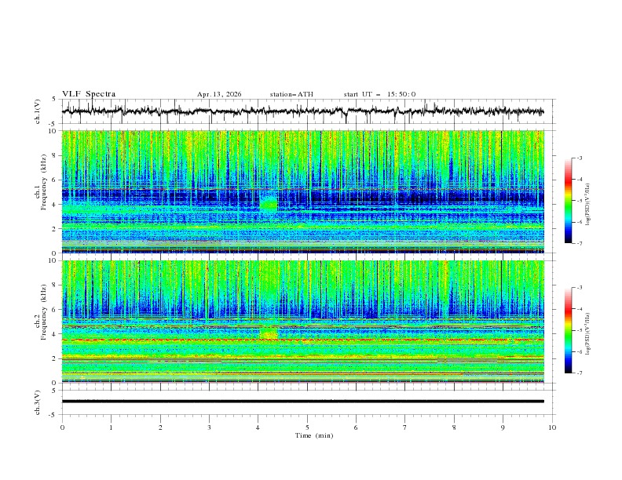This screenshot has width=622, height=480.
Task: Click the "VLF Spectra" plot title
Action: [x=89, y=94]
